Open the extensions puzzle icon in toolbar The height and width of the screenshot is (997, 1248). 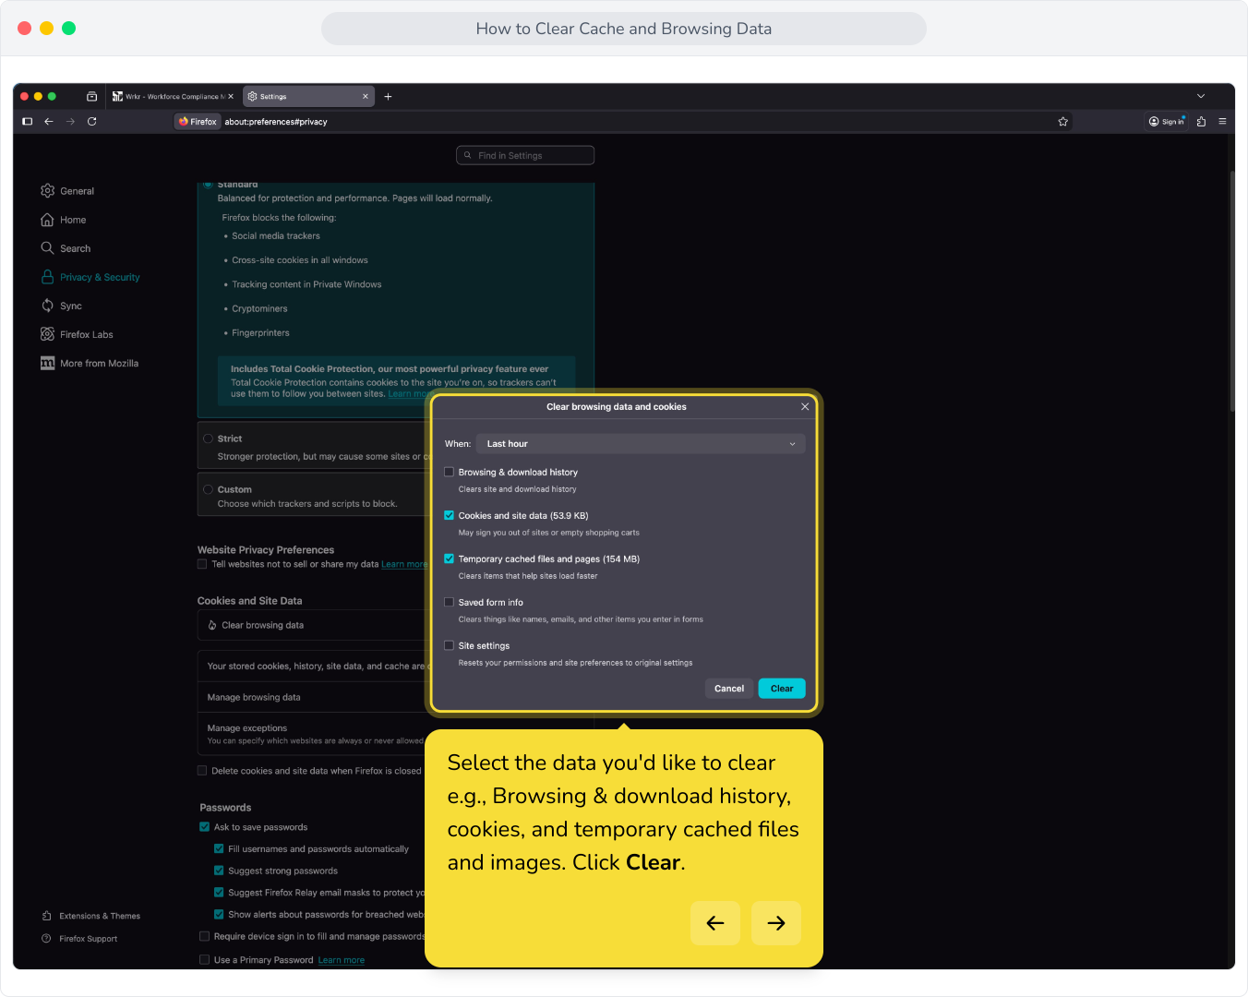(1201, 122)
